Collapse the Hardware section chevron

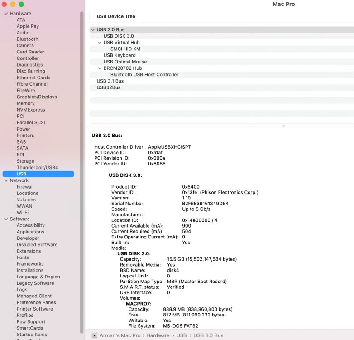(6, 14)
